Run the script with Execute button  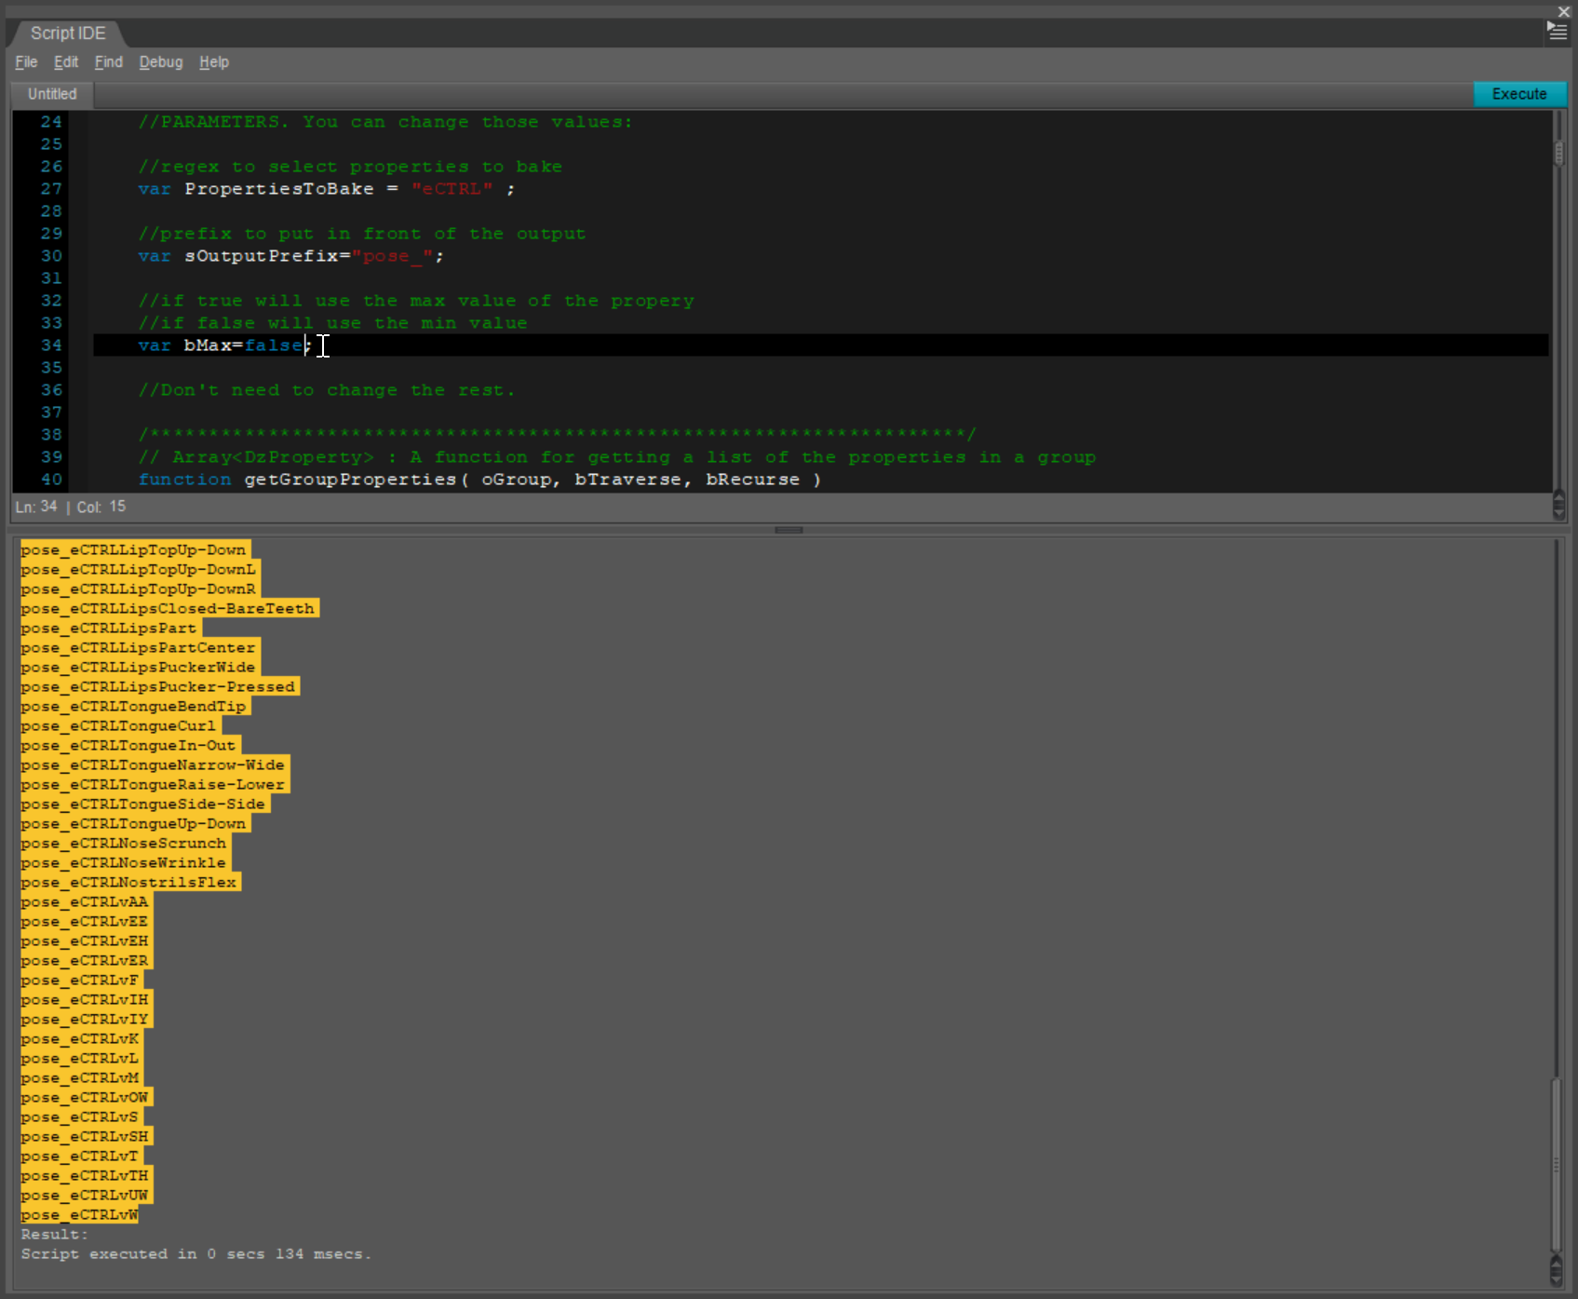point(1519,94)
